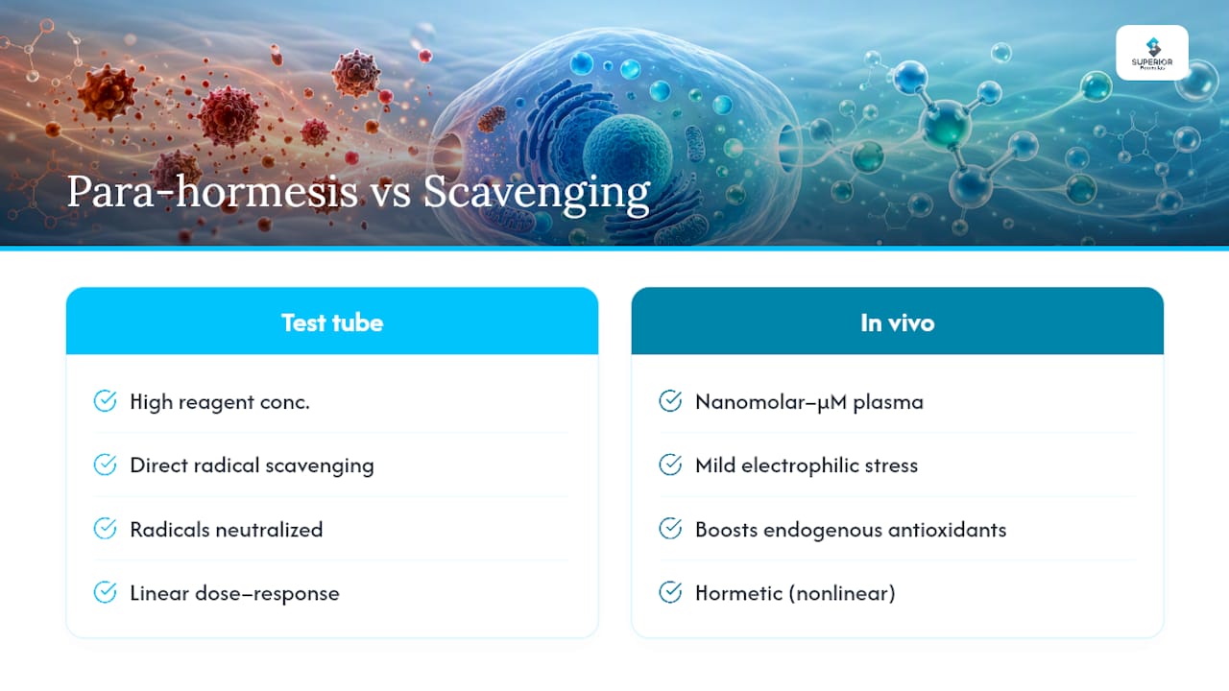This screenshot has height=691, width=1229.
Task: Click the Superior logo badge
Action: click(1152, 53)
